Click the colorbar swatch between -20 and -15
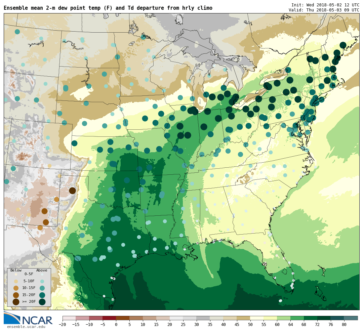This screenshot has width=363, height=331. [x=69, y=318]
